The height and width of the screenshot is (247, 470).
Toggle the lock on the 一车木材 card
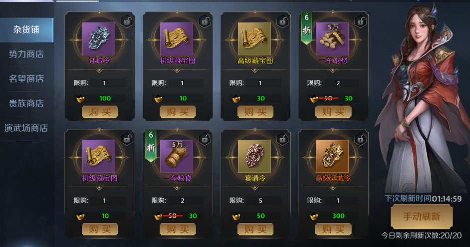[361, 21]
